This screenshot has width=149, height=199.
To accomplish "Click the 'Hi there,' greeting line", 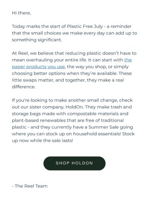I will tap(22, 13).
